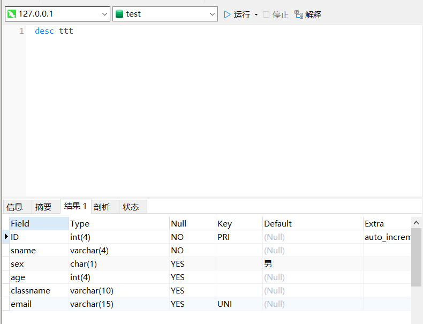The height and width of the screenshot is (324, 423).
Task: Open the 摘要 tab
Action: tap(44, 207)
